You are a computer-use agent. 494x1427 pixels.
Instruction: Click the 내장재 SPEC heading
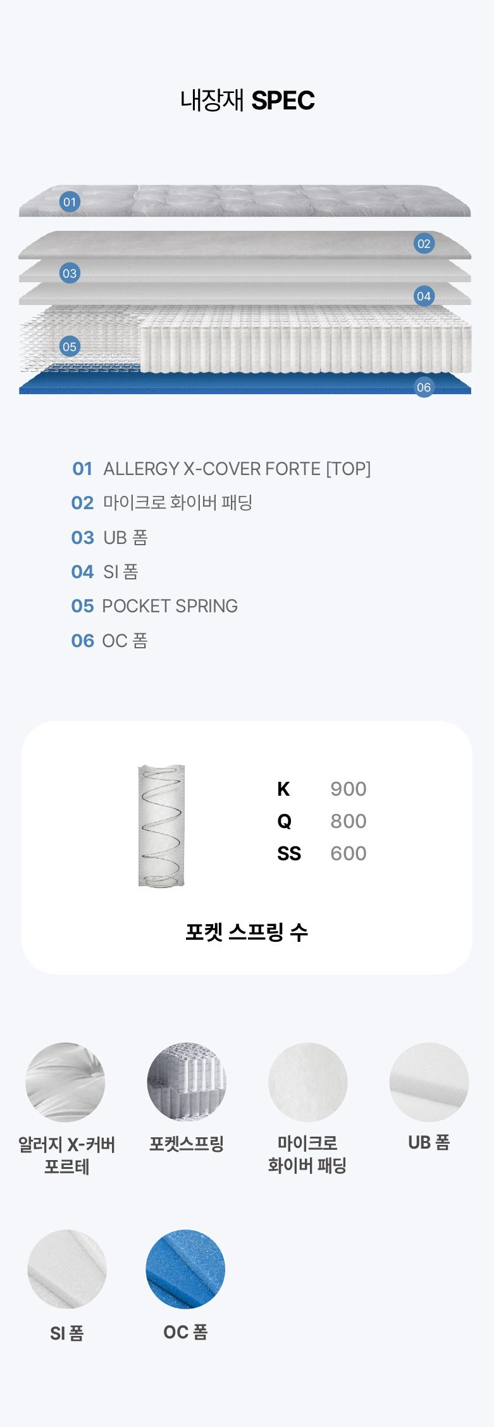[247, 101]
